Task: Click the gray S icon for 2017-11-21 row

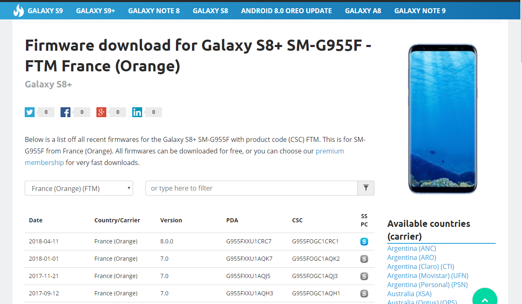Action: (364, 276)
